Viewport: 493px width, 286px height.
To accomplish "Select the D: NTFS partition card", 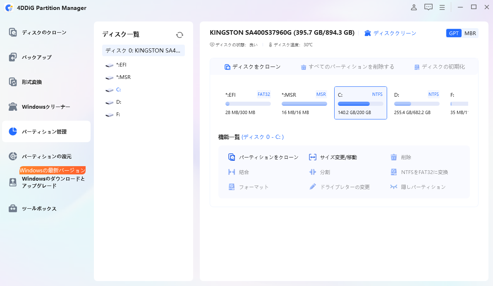I will 416,103.
